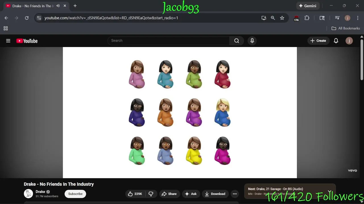Screen dimensions: 364x204
Task: Search with voice microphone
Action: coord(252,41)
